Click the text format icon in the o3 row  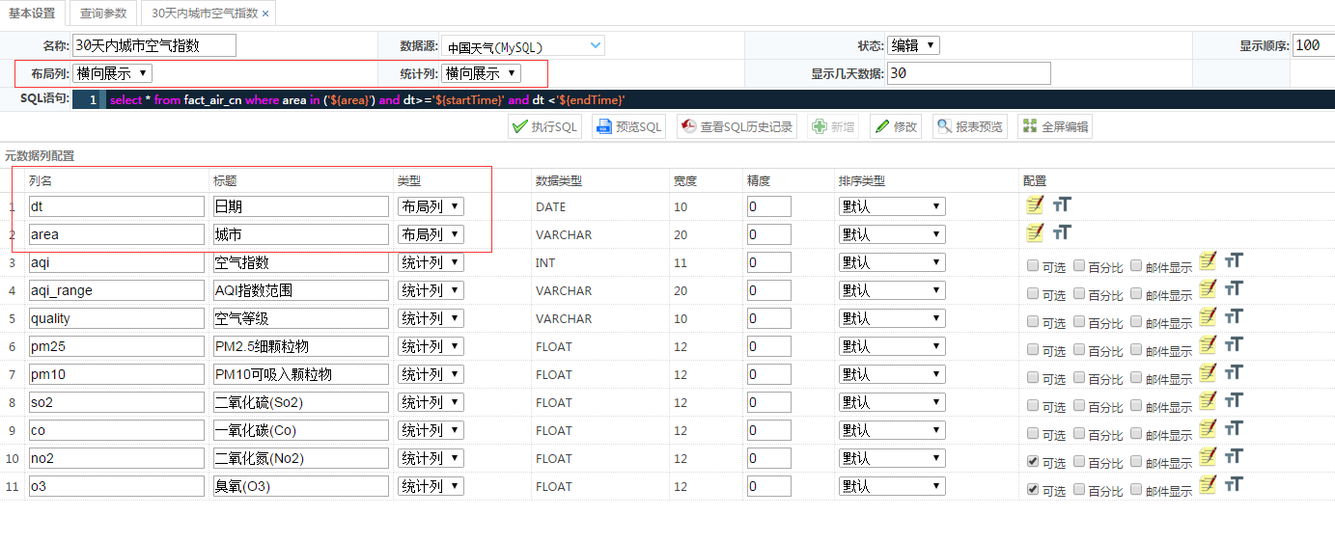coord(1234,484)
